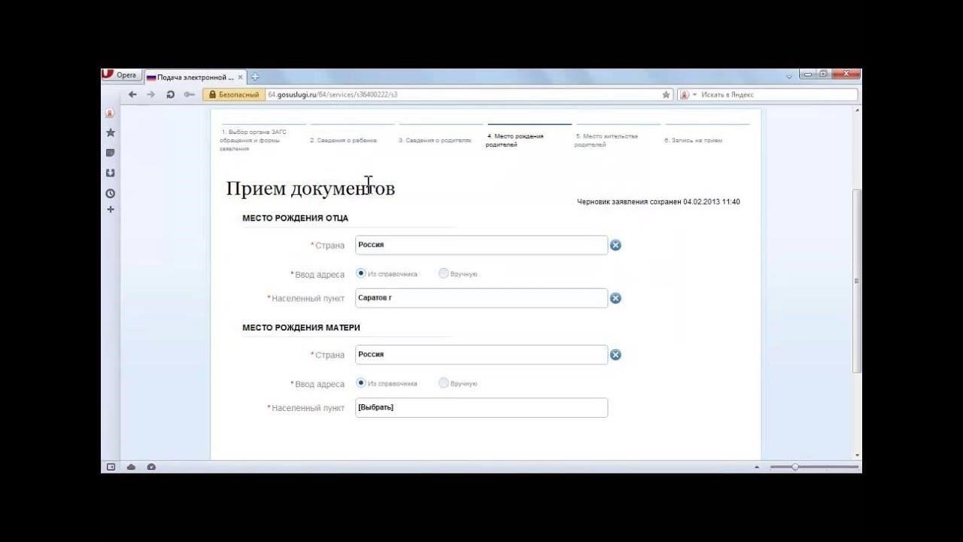The height and width of the screenshot is (542, 963).
Task: Clear father's Саратов г field with X icon
Action: pyautogui.click(x=615, y=298)
